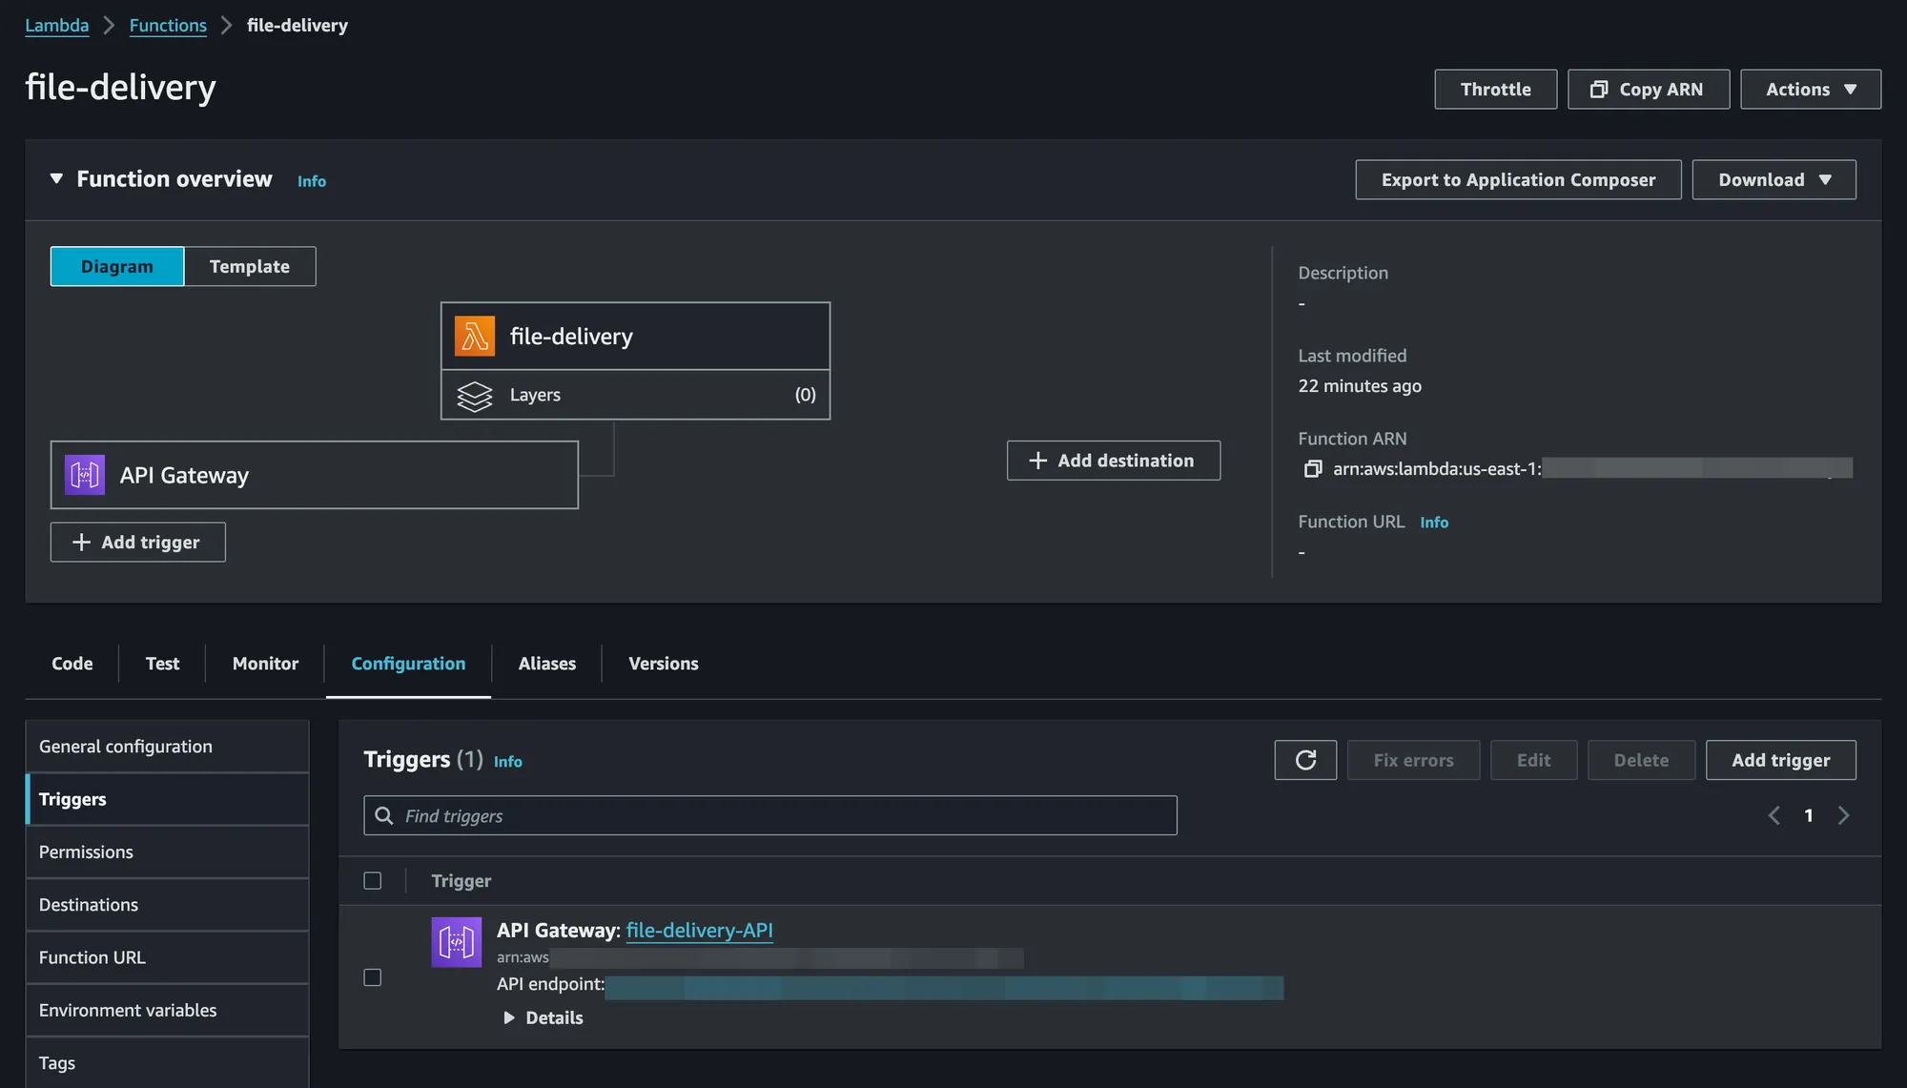The image size is (1907, 1088).
Task: Click Add trigger under API Gateway diagram box
Action: click(138, 542)
